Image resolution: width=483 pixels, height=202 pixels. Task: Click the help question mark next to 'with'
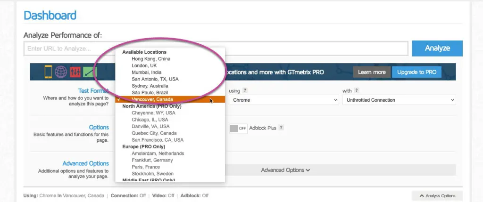(357, 90)
